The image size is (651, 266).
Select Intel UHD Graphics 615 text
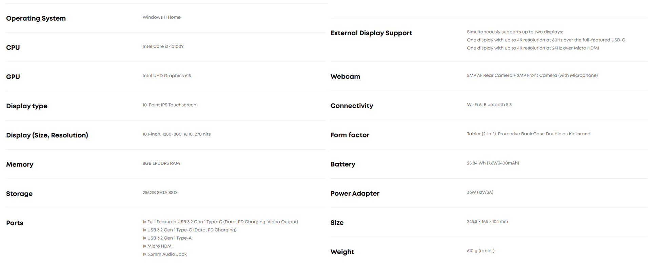point(166,76)
